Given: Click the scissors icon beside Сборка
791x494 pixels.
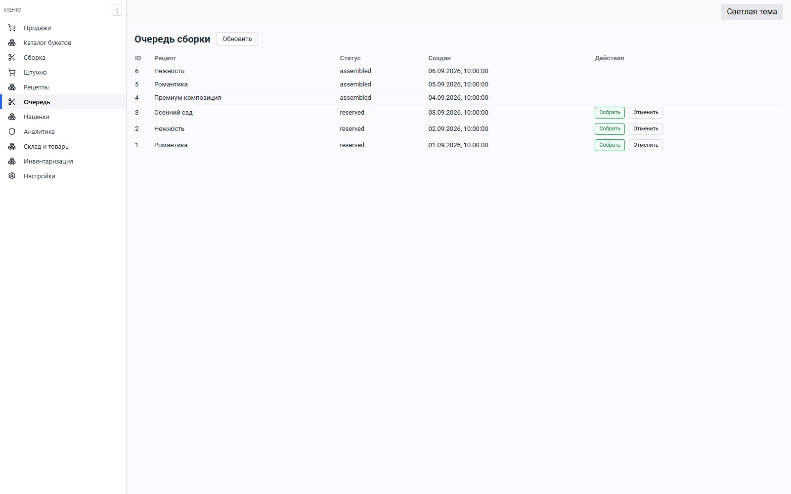Looking at the screenshot, I should 12,58.
